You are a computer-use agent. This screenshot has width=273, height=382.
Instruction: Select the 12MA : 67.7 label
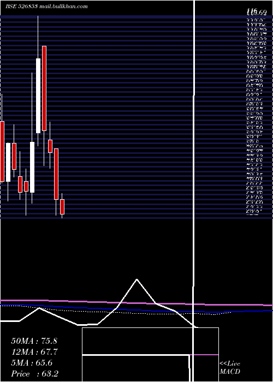pos(34,352)
